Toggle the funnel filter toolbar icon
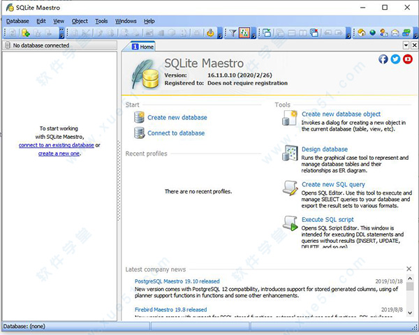The height and width of the screenshot is (335, 419). click(233, 33)
